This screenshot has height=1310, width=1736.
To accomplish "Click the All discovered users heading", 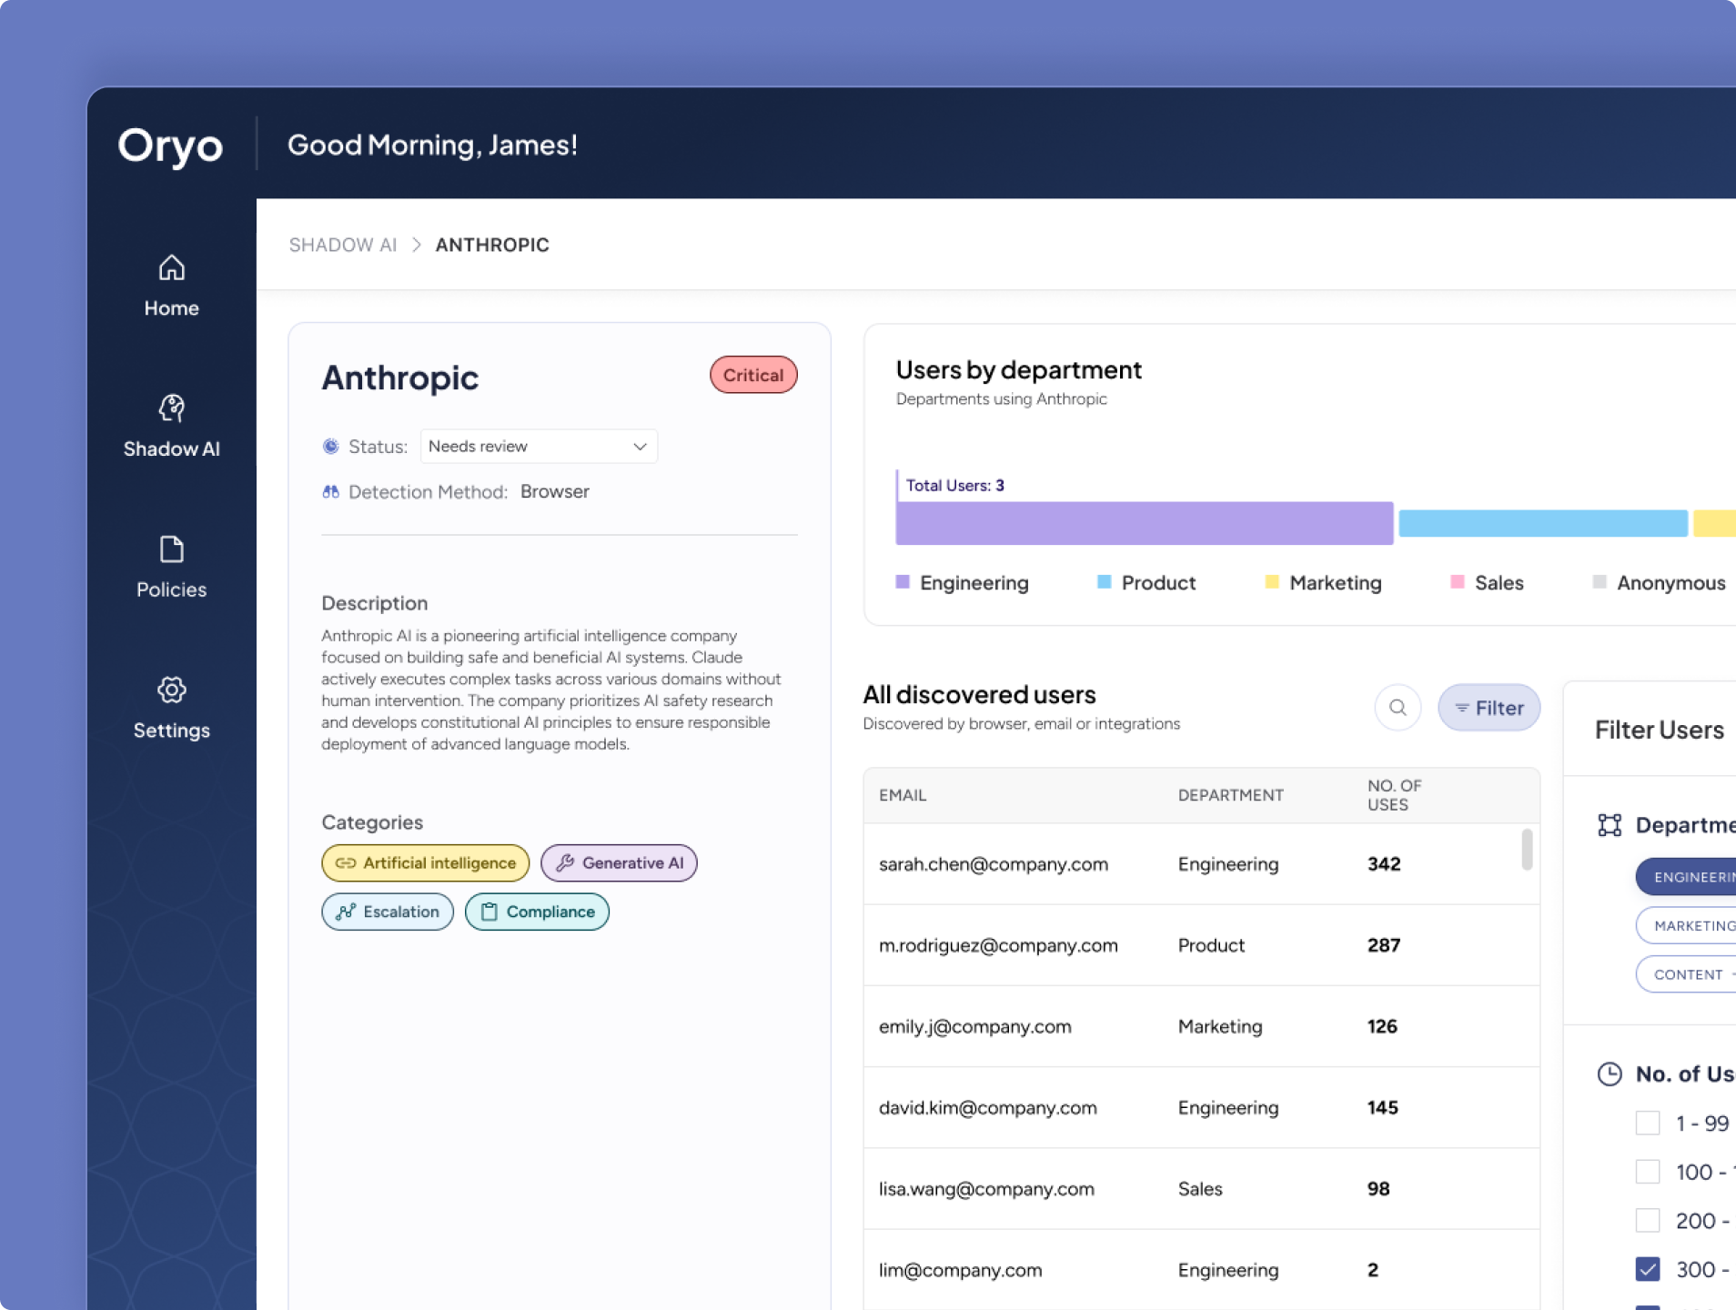I will 979,694.
